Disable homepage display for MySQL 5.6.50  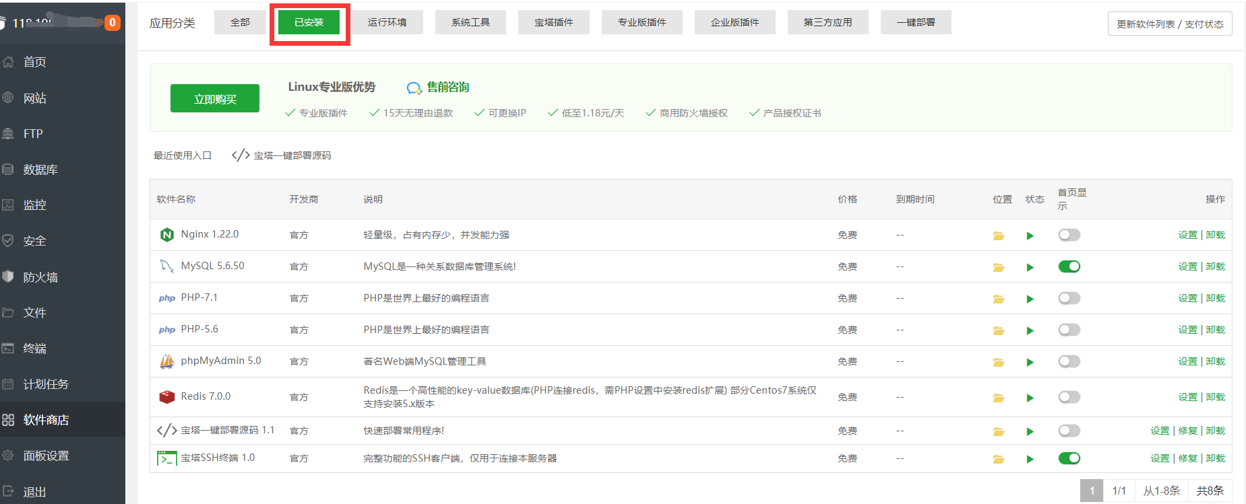pos(1069,266)
